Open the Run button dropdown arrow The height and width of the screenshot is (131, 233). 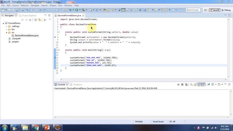(80, 10)
